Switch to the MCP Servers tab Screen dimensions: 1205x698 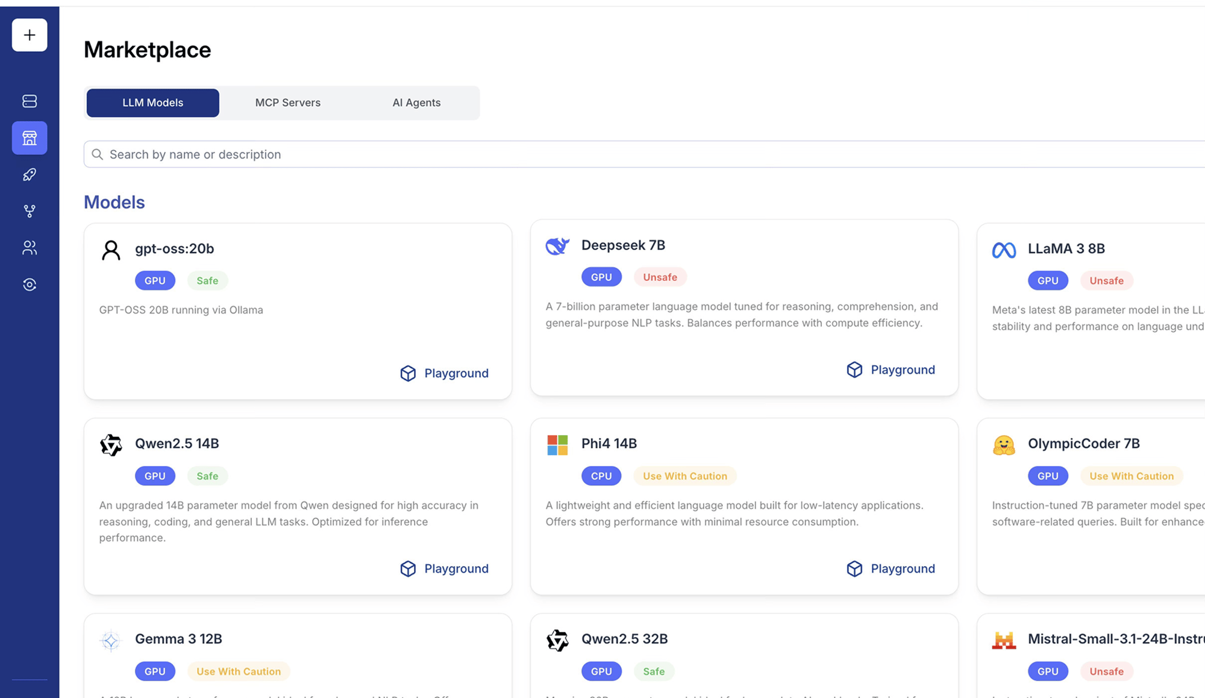coord(287,102)
